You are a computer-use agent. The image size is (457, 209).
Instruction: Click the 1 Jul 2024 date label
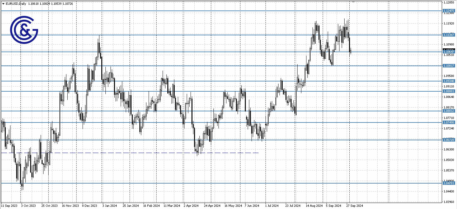272,206
